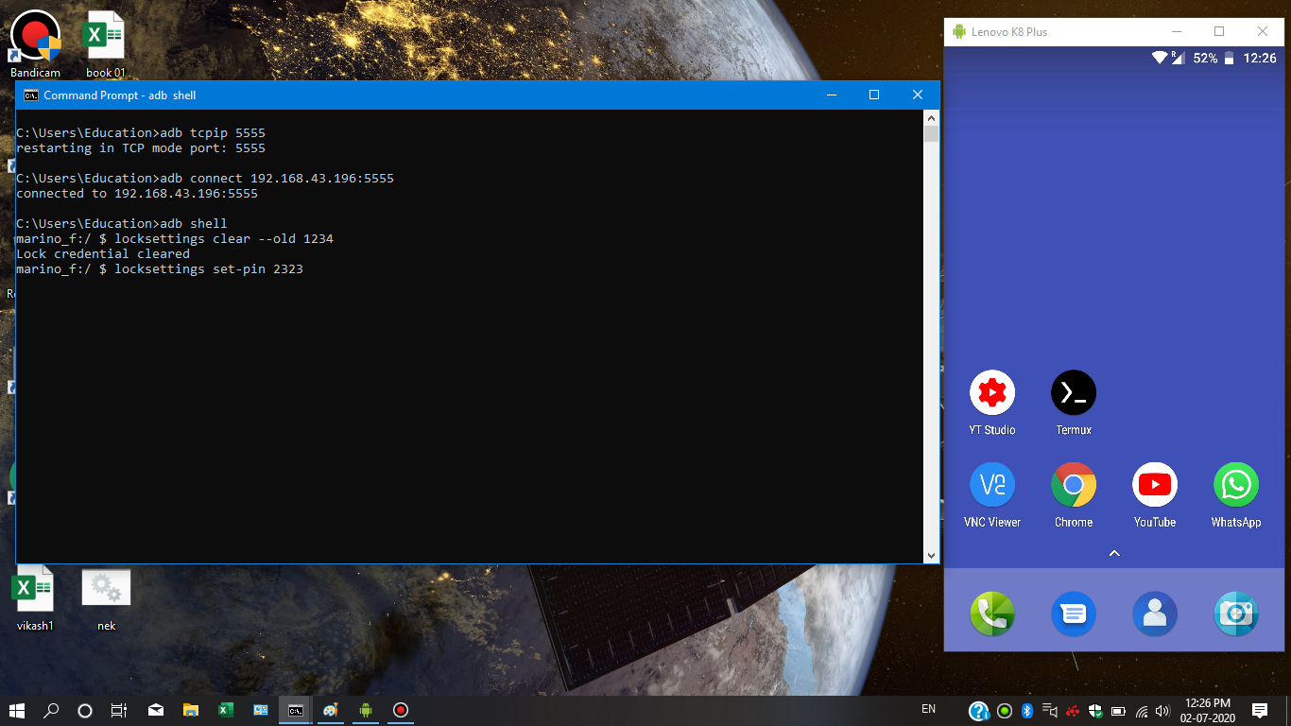Open the Start menu

pyautogui.click(x=17, y=710)
